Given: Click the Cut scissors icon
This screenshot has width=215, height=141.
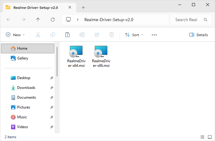Looking at the screenshot, I should (38, 35).
